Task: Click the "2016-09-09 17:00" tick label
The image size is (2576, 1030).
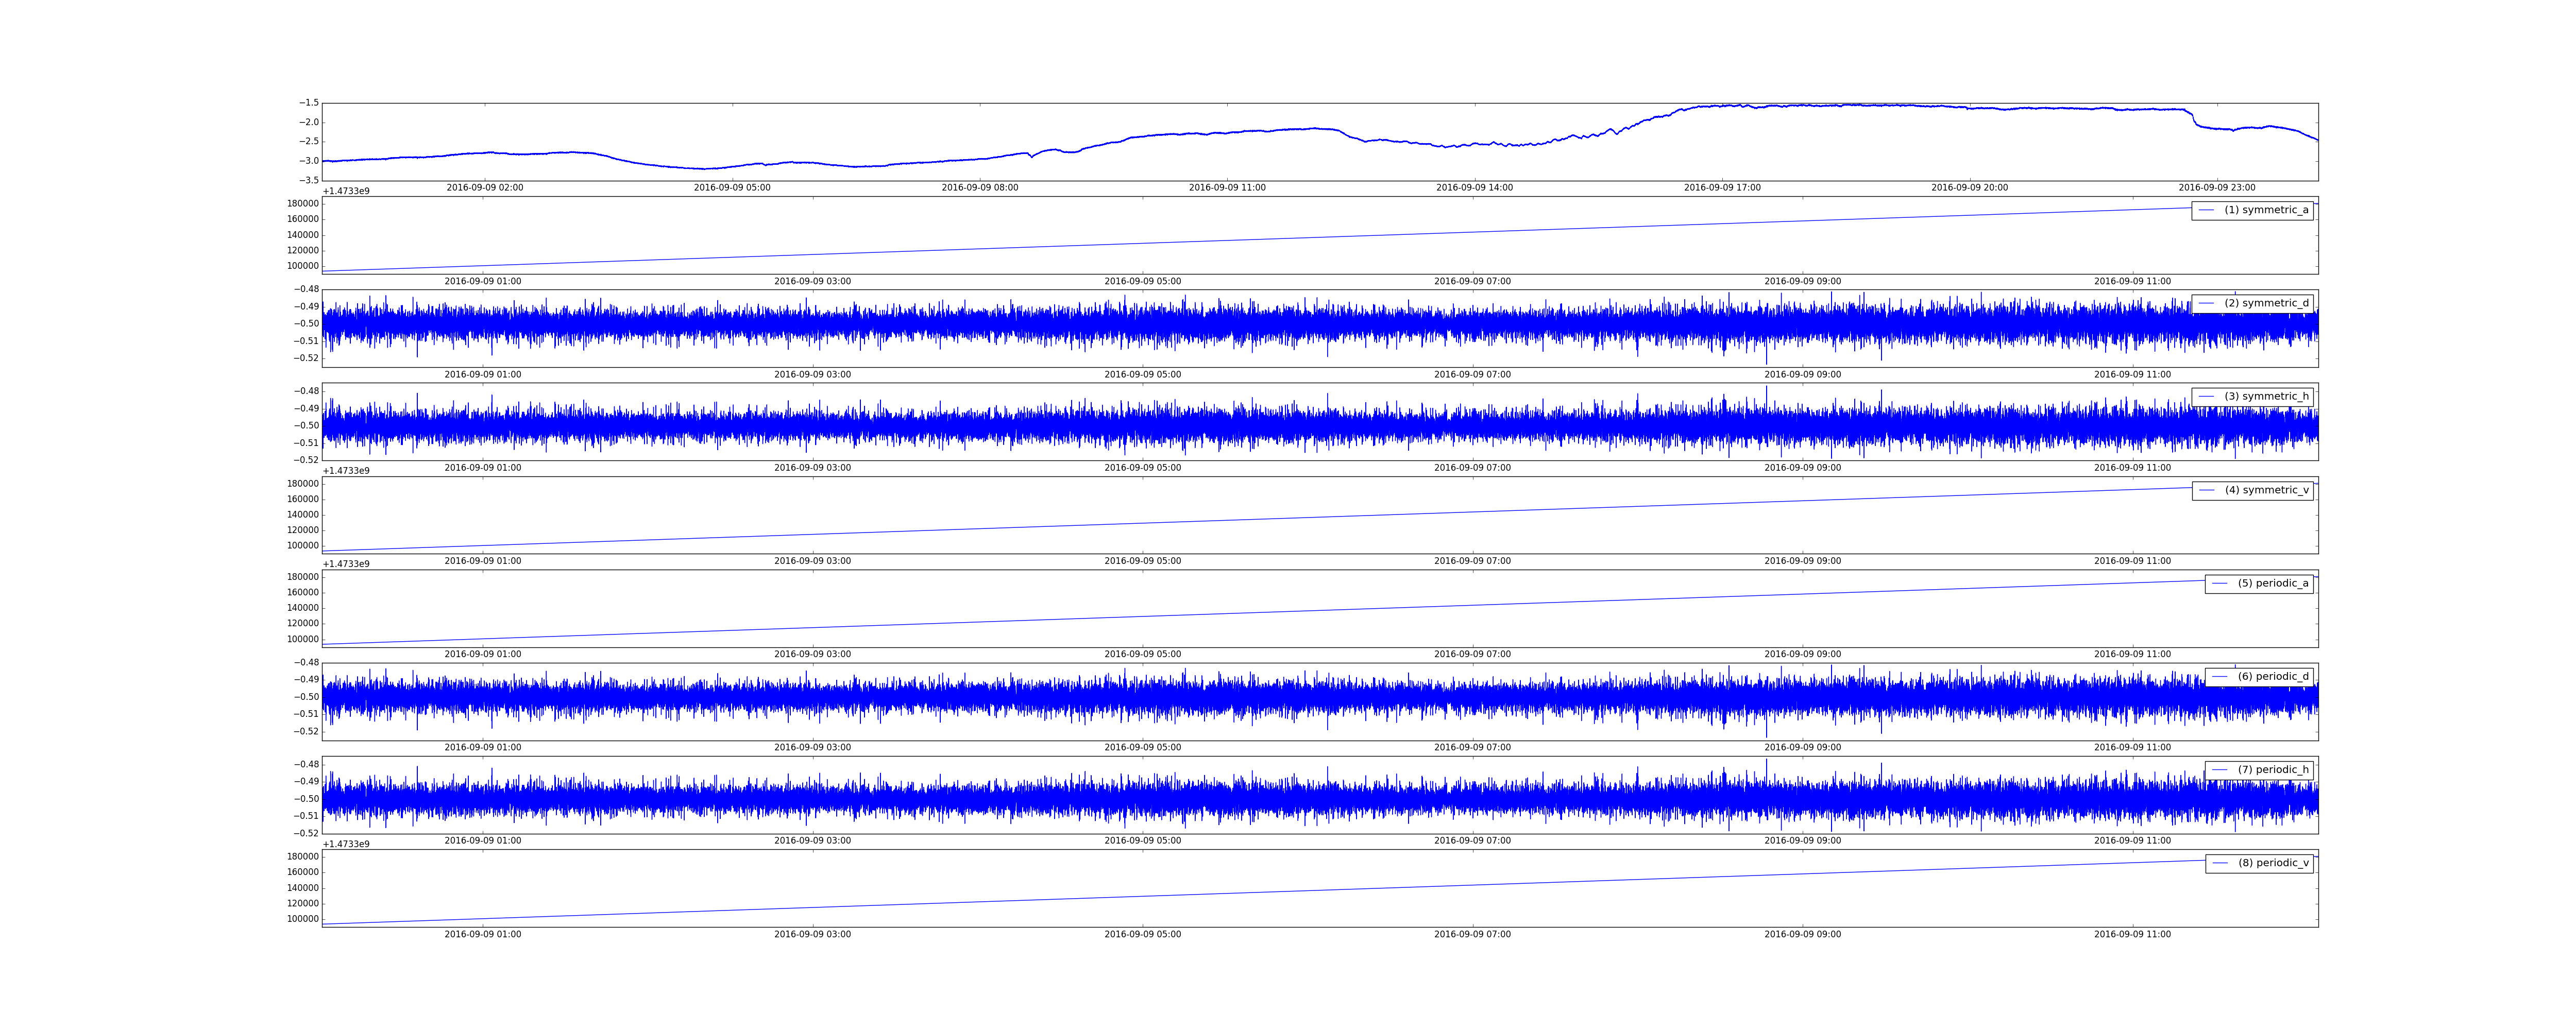Action: click(x=1722, y=188)
